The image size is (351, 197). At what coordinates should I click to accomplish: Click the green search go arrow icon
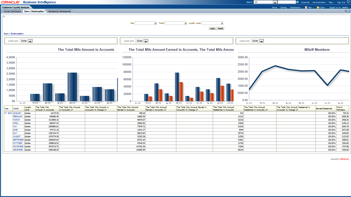(298, 2)
